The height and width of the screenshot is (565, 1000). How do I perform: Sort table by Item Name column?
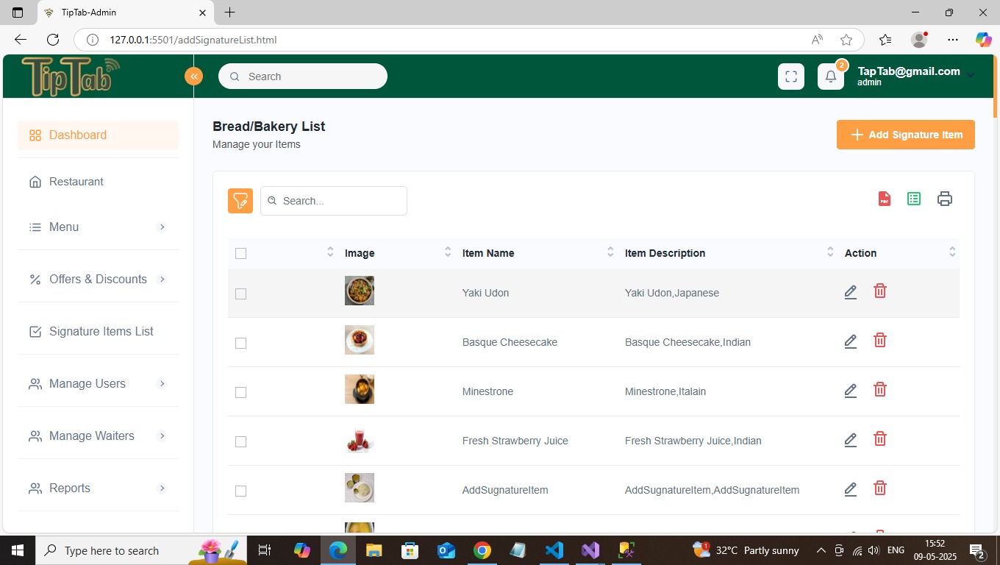tap(488, 253)
